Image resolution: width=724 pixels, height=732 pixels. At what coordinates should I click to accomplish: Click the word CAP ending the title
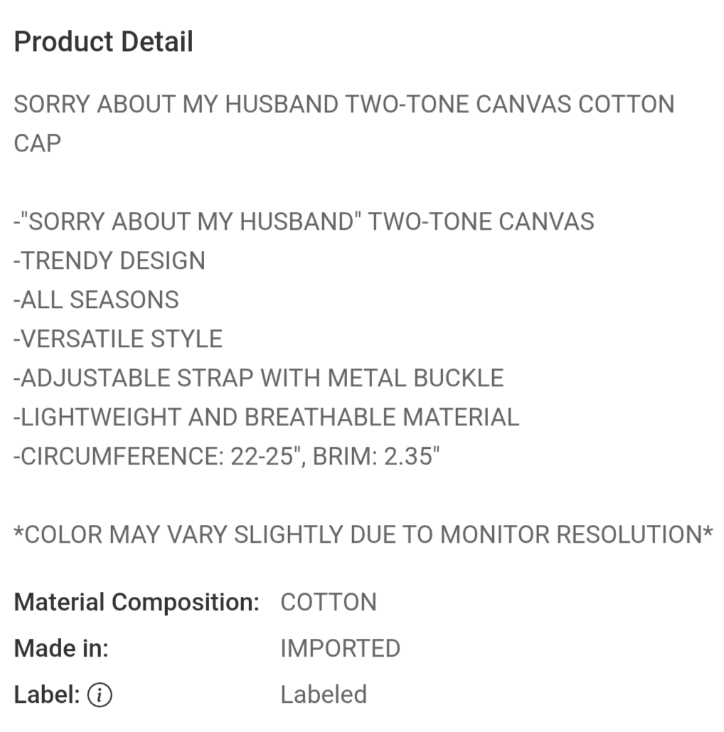click(38, 143)
